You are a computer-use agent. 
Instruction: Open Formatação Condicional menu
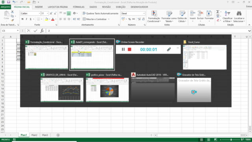[154, 17]
